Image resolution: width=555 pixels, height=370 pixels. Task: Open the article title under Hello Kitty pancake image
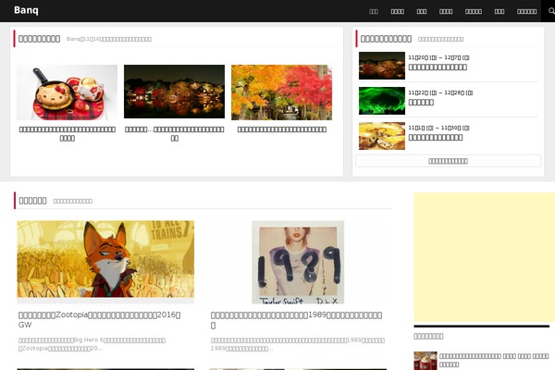tap(68, 133)
